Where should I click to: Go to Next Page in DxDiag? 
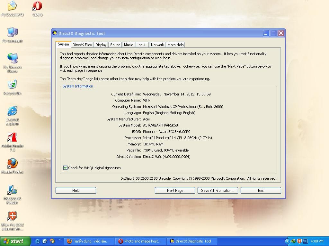coord(175,190)
